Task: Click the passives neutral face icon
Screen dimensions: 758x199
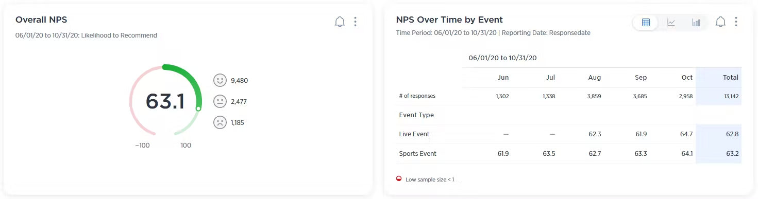Action: point(220,101)
